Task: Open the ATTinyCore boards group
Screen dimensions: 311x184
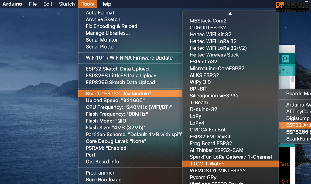Action: point(295,111)
